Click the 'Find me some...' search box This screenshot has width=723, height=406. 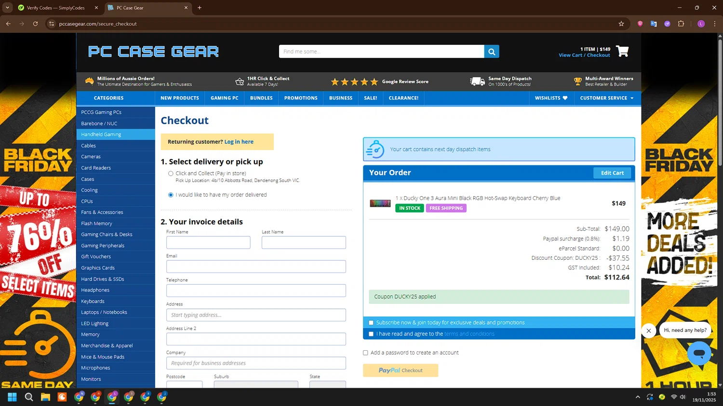point(382,51)
